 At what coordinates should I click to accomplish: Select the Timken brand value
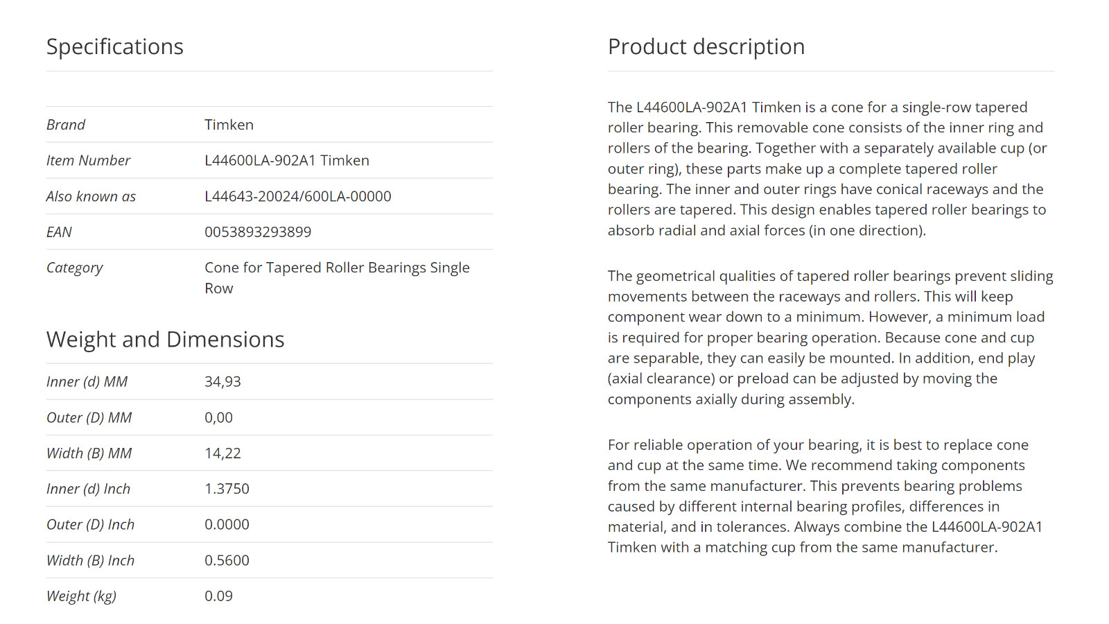tap(229, 125)
